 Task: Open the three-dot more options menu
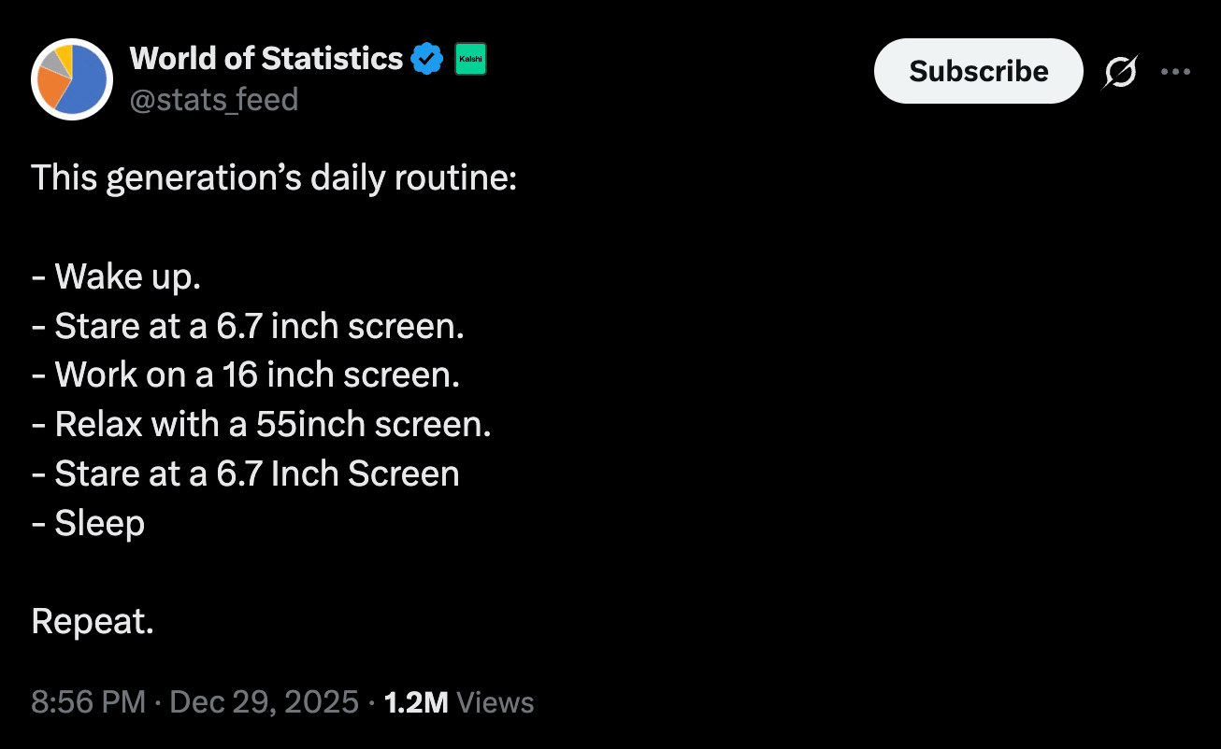1175,71
